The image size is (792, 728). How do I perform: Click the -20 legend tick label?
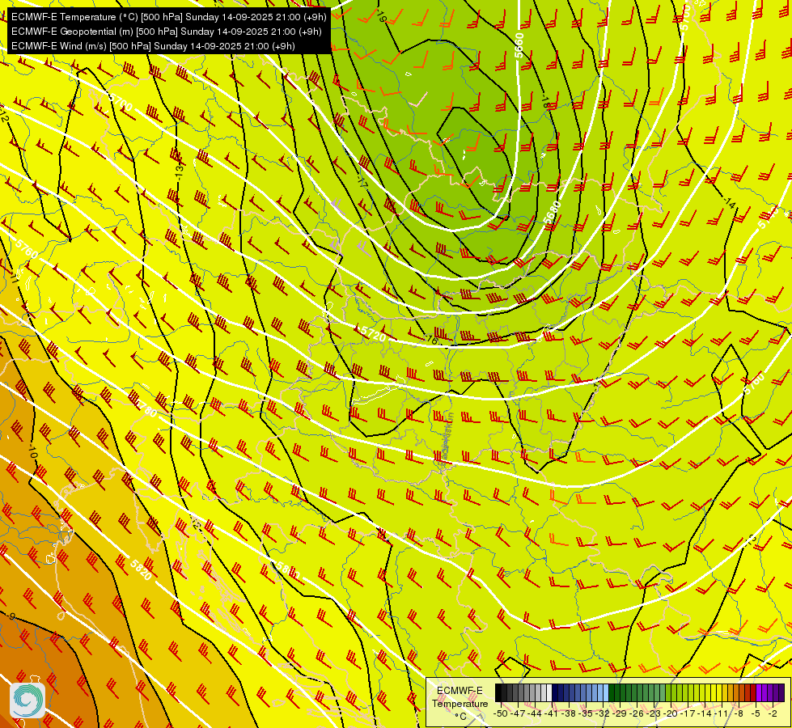[671, 714]
